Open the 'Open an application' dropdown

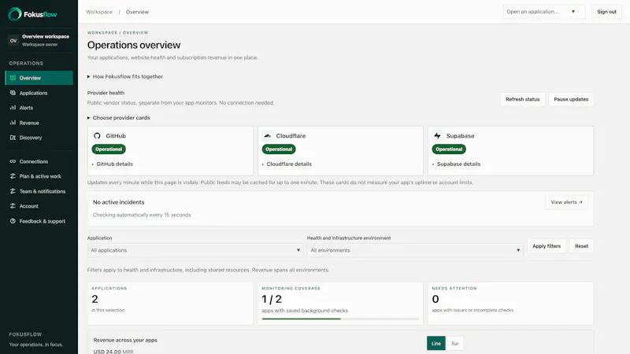pyautogui.click(x=543, y=12)
